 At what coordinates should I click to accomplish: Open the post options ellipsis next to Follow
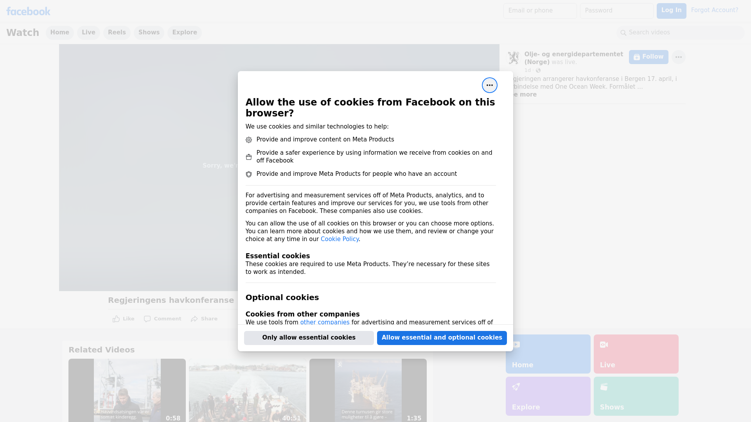tap(678, 57)
